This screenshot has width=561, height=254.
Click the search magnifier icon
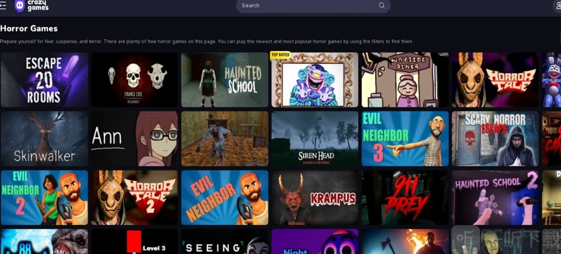[382, 6]
